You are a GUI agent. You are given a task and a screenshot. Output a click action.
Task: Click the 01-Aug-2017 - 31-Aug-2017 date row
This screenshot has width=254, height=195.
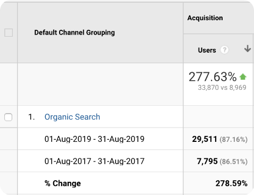(94, 161)
